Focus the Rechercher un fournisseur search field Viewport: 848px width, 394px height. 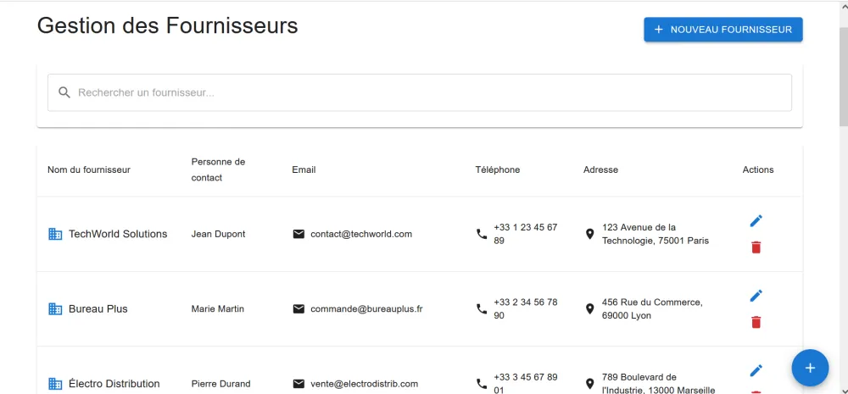[424, 92]
